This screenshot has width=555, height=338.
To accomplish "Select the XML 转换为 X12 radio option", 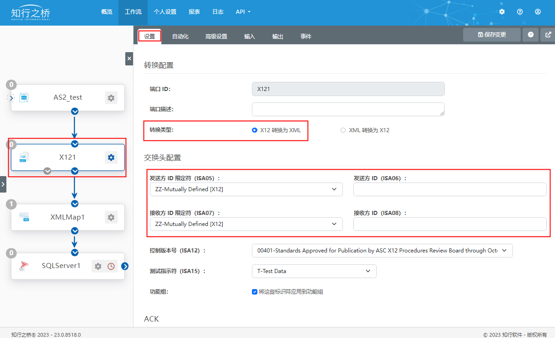I will [x=343, y=130].
